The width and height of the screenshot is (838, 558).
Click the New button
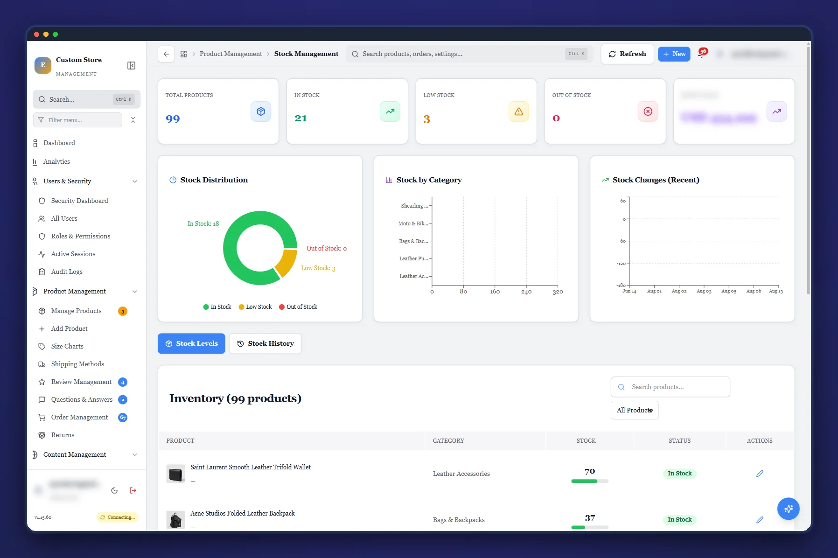674,54
